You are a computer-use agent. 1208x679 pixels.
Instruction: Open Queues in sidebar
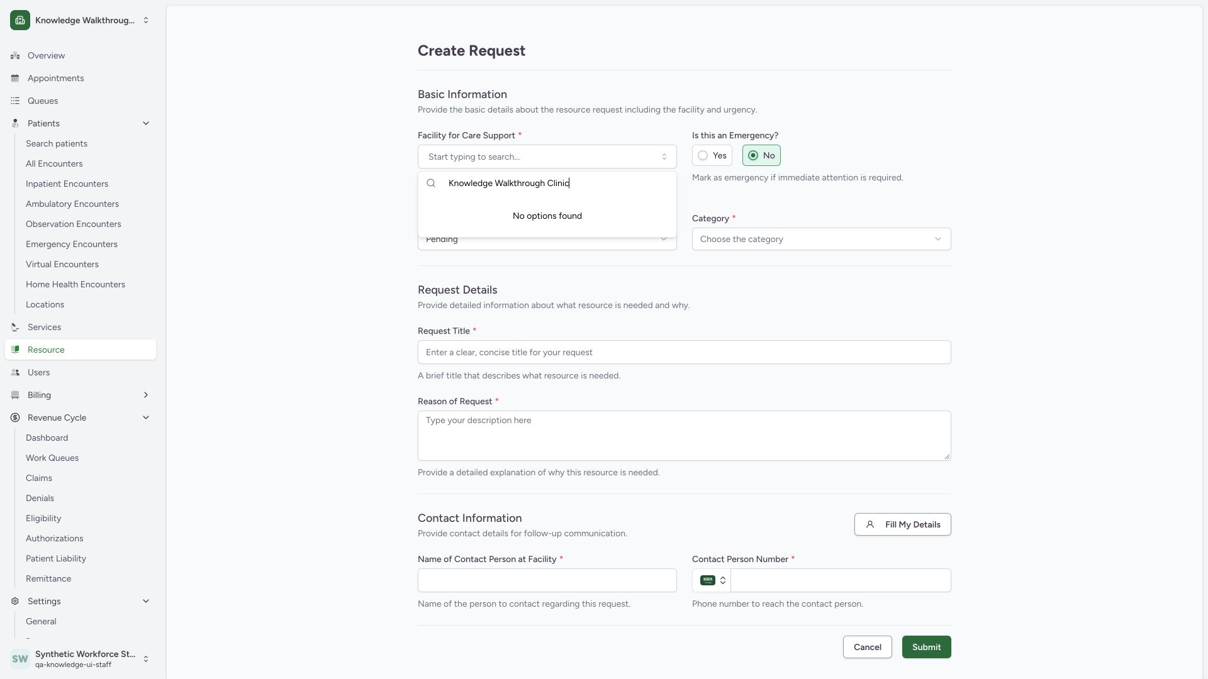(x=81, y=101)
